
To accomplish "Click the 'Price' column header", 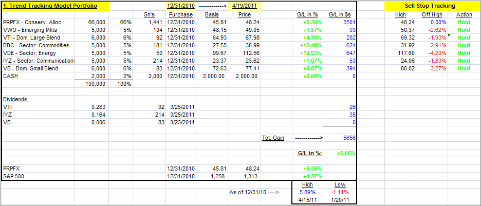I will (244, 14).
